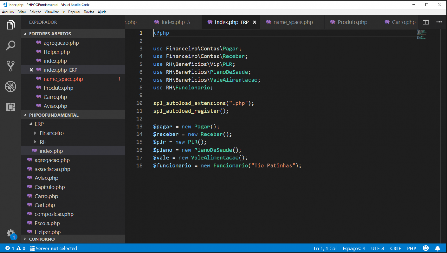Open the feedback smiley in status bar
Viewport: 447px width, 253px height.
coord(426,248)
